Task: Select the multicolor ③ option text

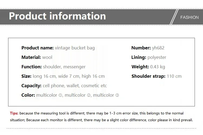Action: pos(106,95)
